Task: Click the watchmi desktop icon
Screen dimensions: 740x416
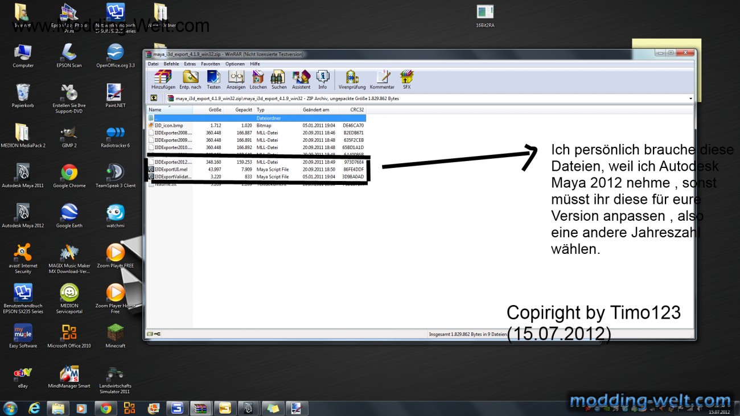Action: [116, 216]
